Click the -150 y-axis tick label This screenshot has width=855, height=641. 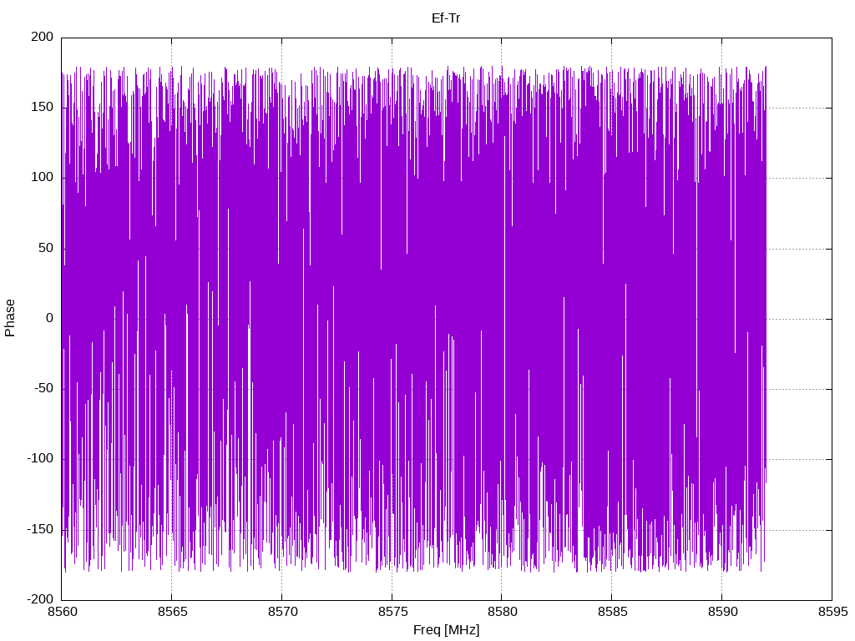tap(40, 529)
